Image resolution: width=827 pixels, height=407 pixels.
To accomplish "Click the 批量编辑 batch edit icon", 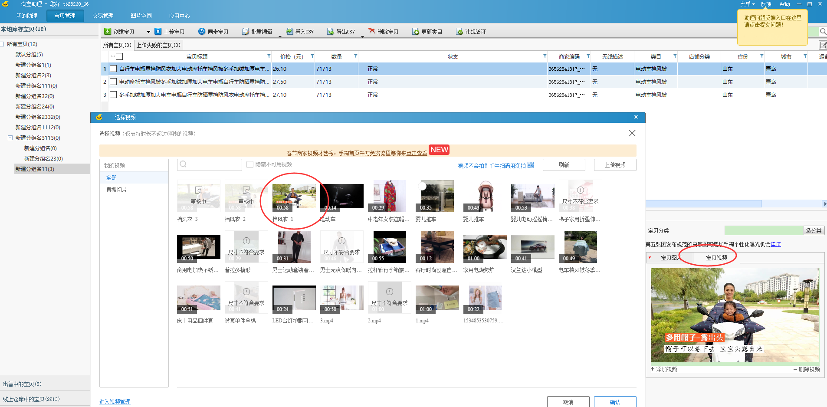I will (245, 32).
